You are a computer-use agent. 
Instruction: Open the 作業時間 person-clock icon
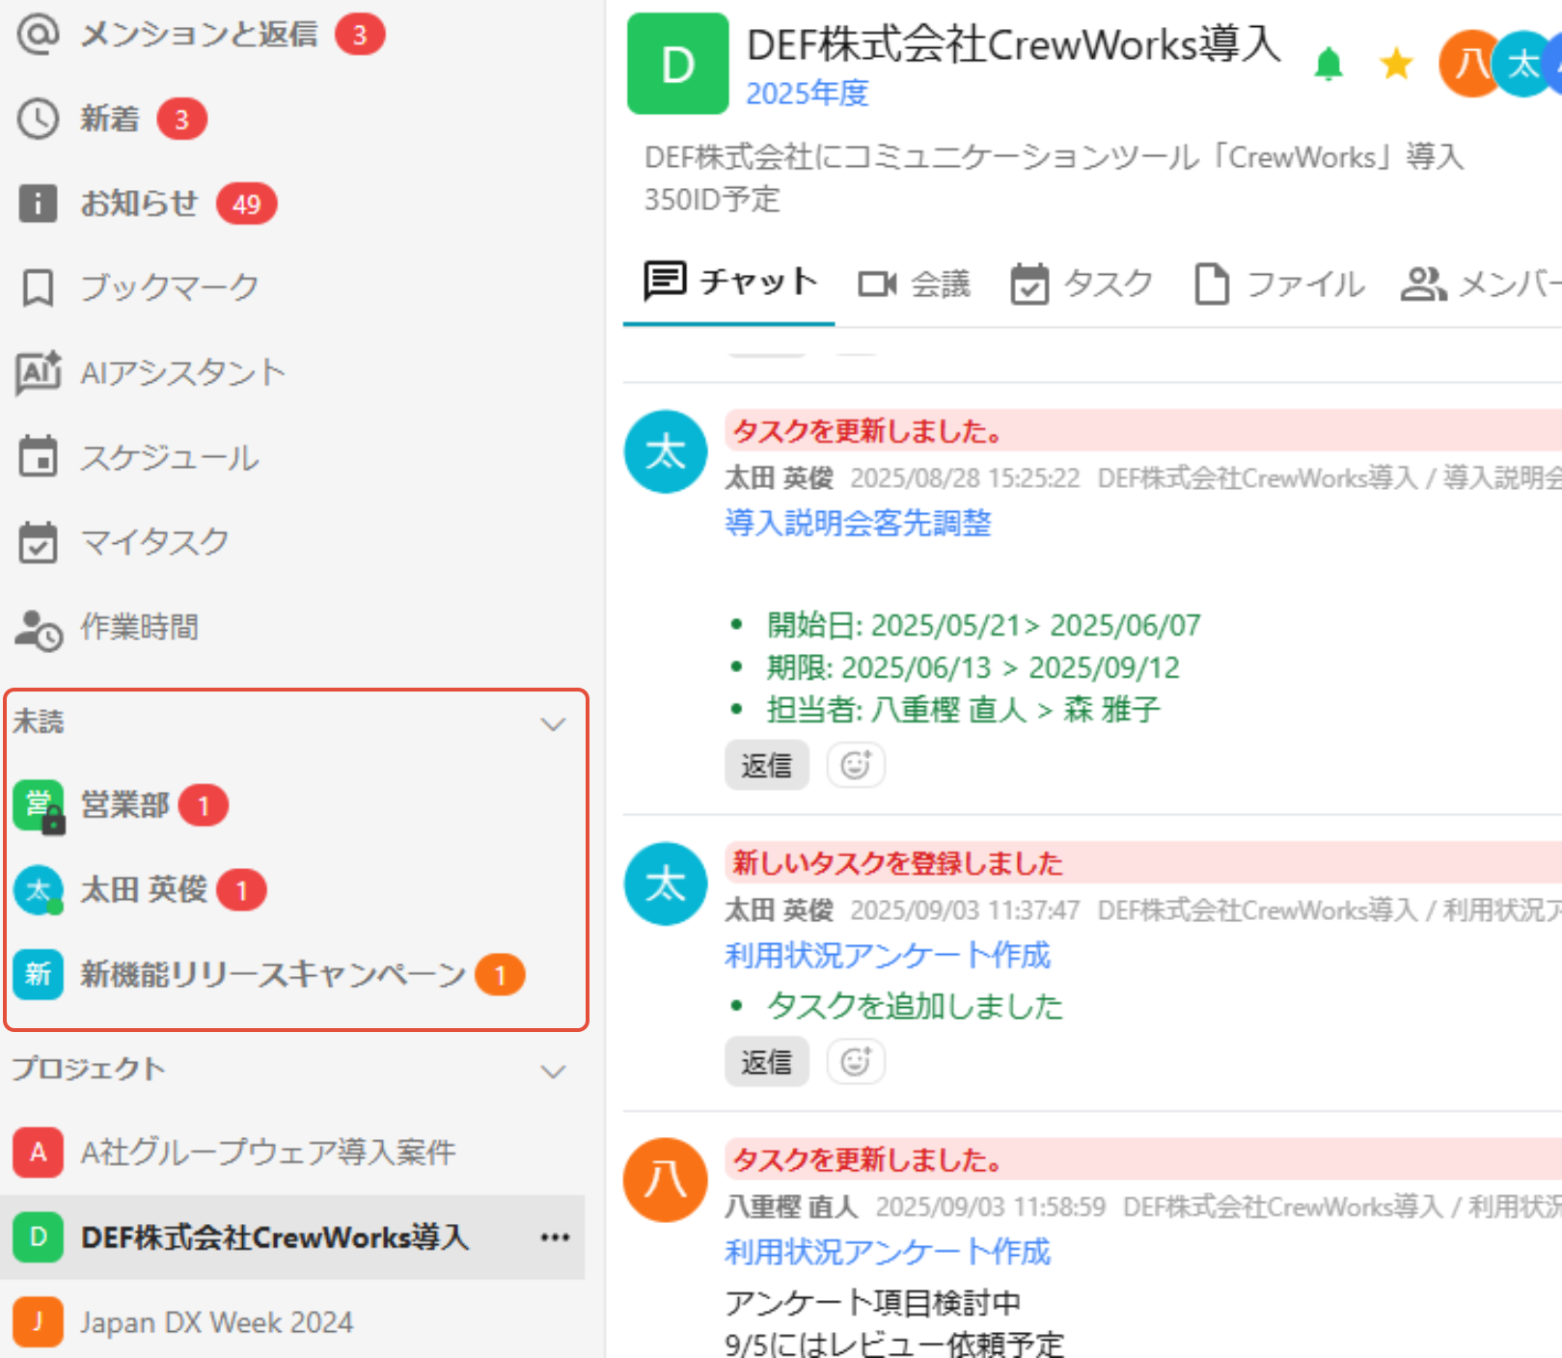point(39,629)
